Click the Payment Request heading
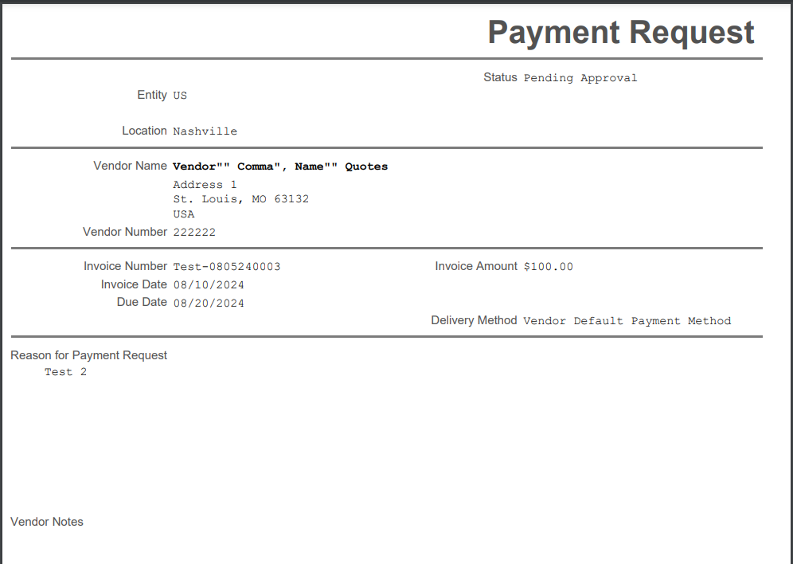Viewport: 793px width, 564px height. click(620, 33)
